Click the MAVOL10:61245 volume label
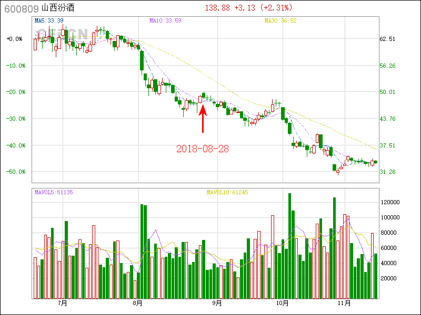This screenshot has width=421, height=315. 227,192
